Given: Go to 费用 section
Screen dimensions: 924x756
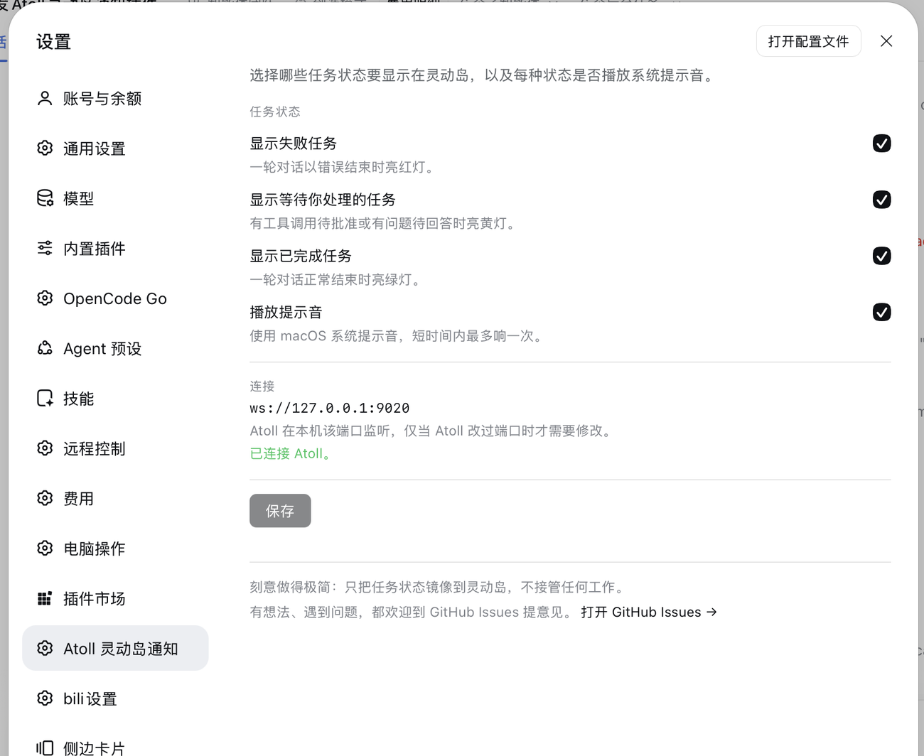Looking at the screenshot, I should [115, 498].
